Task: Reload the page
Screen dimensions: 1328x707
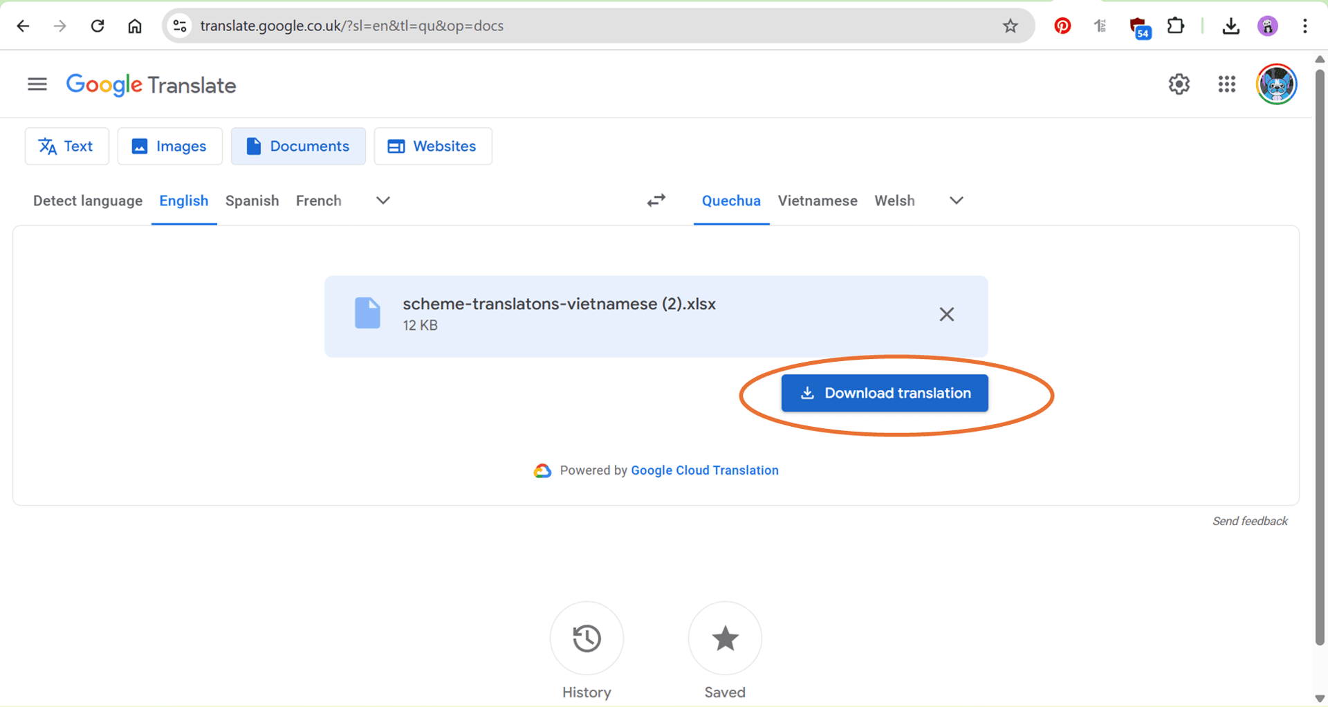Action: point(98,26)
